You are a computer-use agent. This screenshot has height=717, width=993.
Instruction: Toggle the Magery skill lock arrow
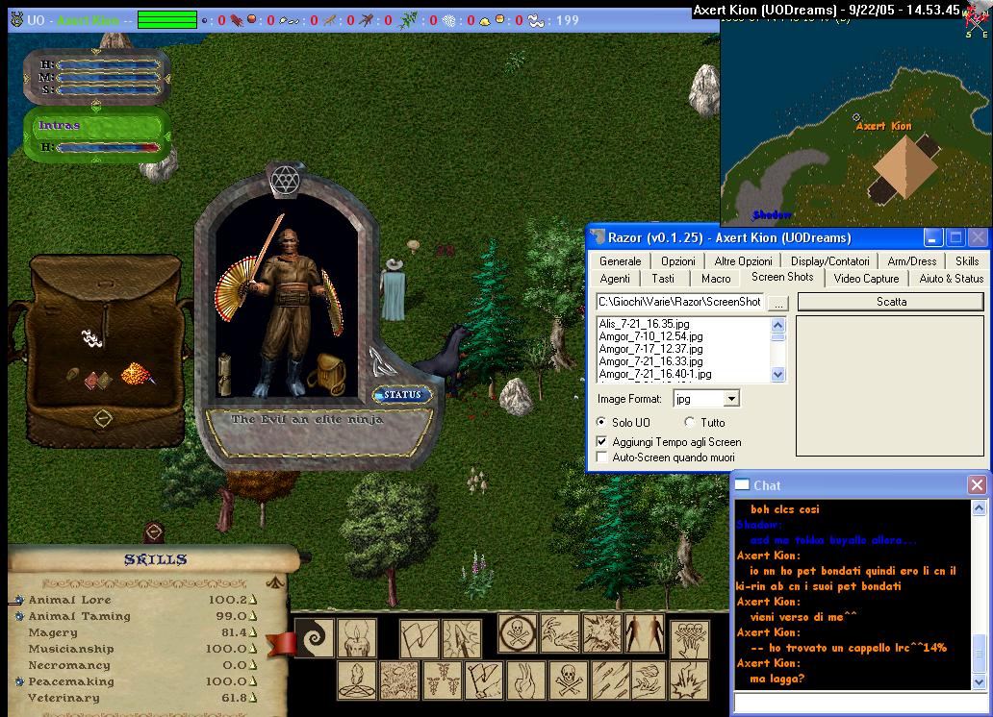(253, 631)
